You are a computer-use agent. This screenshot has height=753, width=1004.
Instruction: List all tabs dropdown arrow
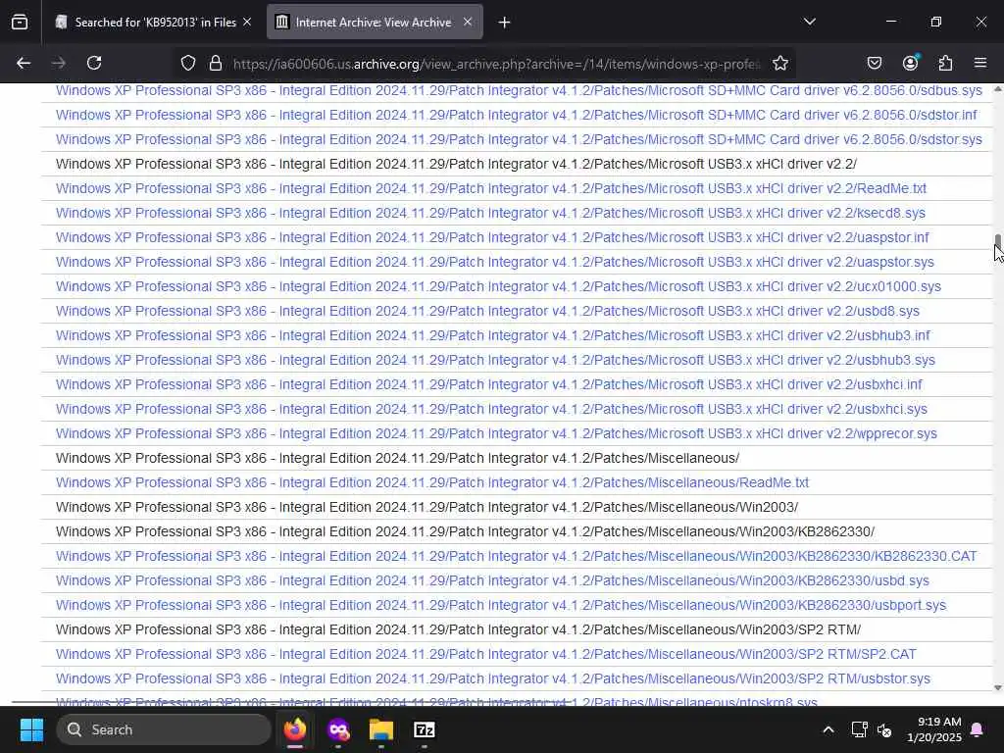(809, 22)
